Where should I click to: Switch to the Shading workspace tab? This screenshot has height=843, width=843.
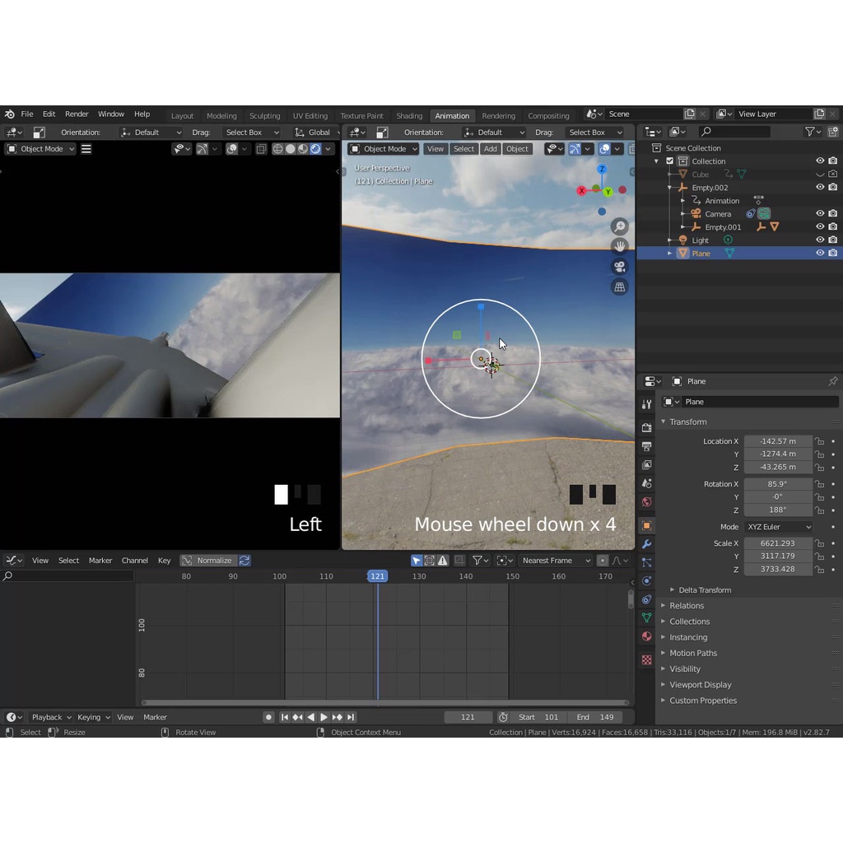409,116
